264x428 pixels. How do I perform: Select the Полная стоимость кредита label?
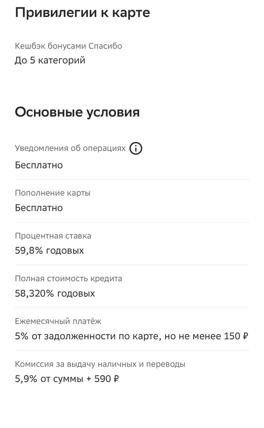click(69, 279)
